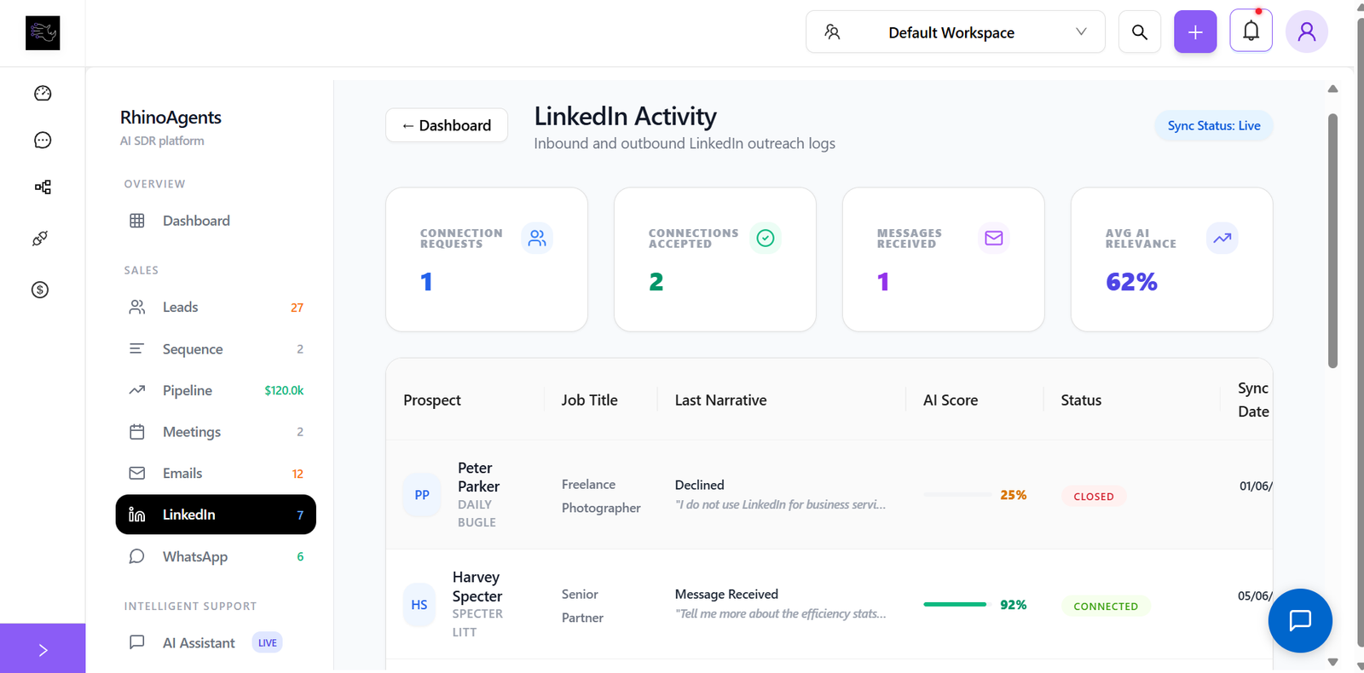Click the Freelance Photographer job title
The height and width of the screenshot is (673, 1364).
(x=601, y=496)
